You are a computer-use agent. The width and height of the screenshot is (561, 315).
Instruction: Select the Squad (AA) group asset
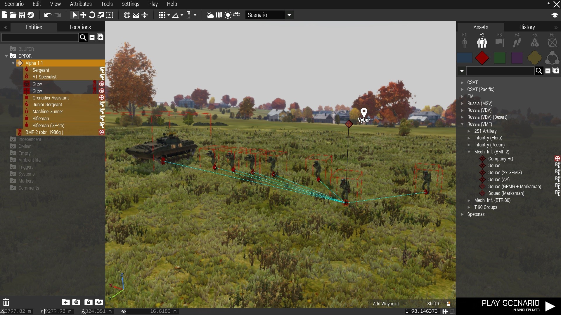499,179
